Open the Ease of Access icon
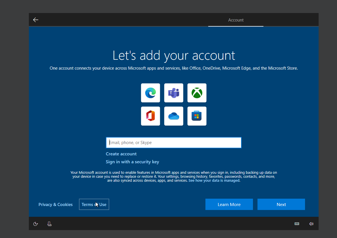 [36, 224]
